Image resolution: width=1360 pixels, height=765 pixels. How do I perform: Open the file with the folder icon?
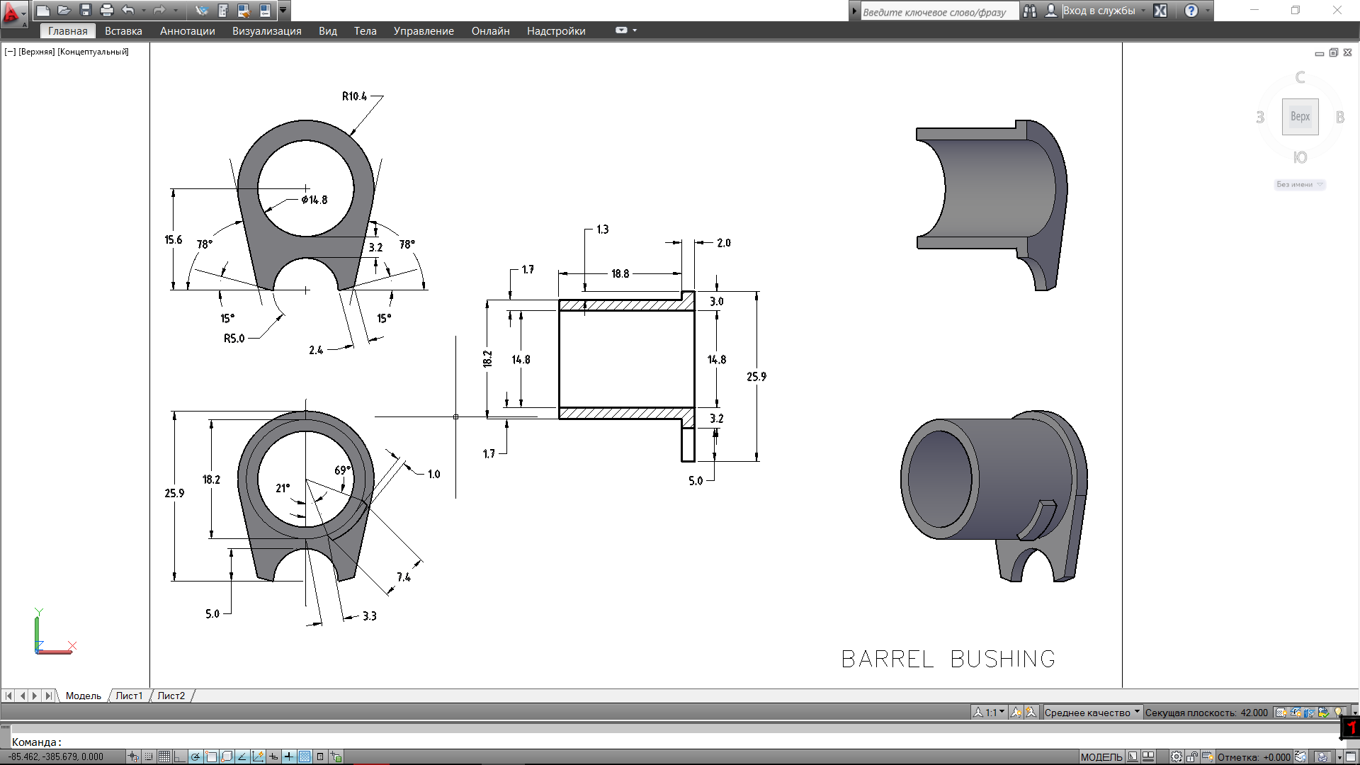click(64, 10)
